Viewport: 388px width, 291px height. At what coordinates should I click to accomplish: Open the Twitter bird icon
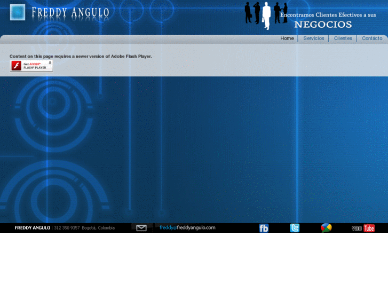295,228
